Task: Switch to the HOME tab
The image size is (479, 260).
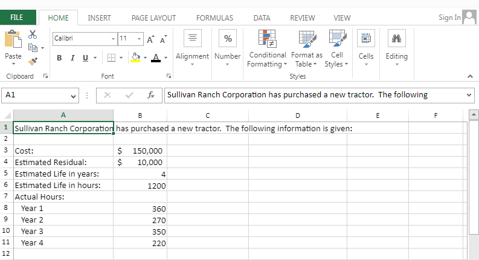Action: [x=59, y=18]
